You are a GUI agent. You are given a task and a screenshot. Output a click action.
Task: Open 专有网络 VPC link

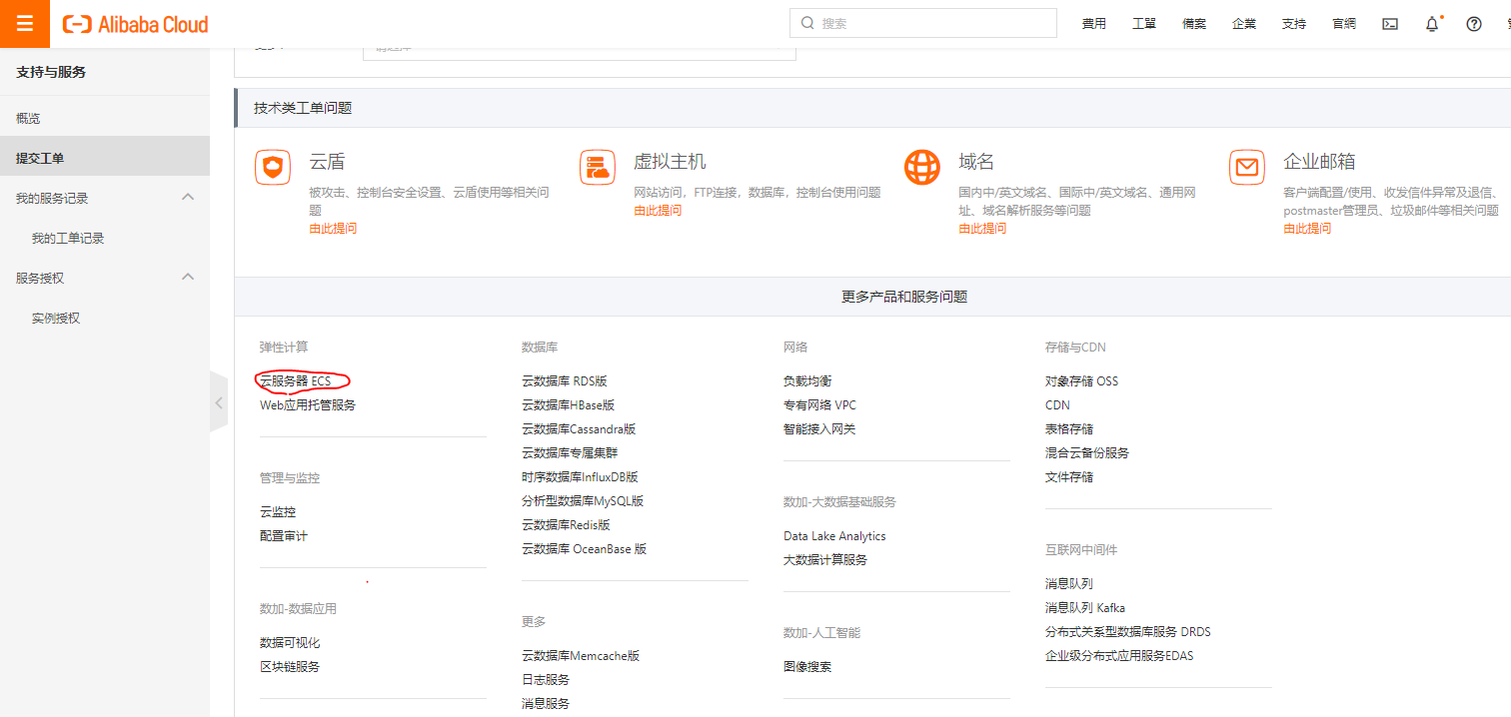[819, 405]
